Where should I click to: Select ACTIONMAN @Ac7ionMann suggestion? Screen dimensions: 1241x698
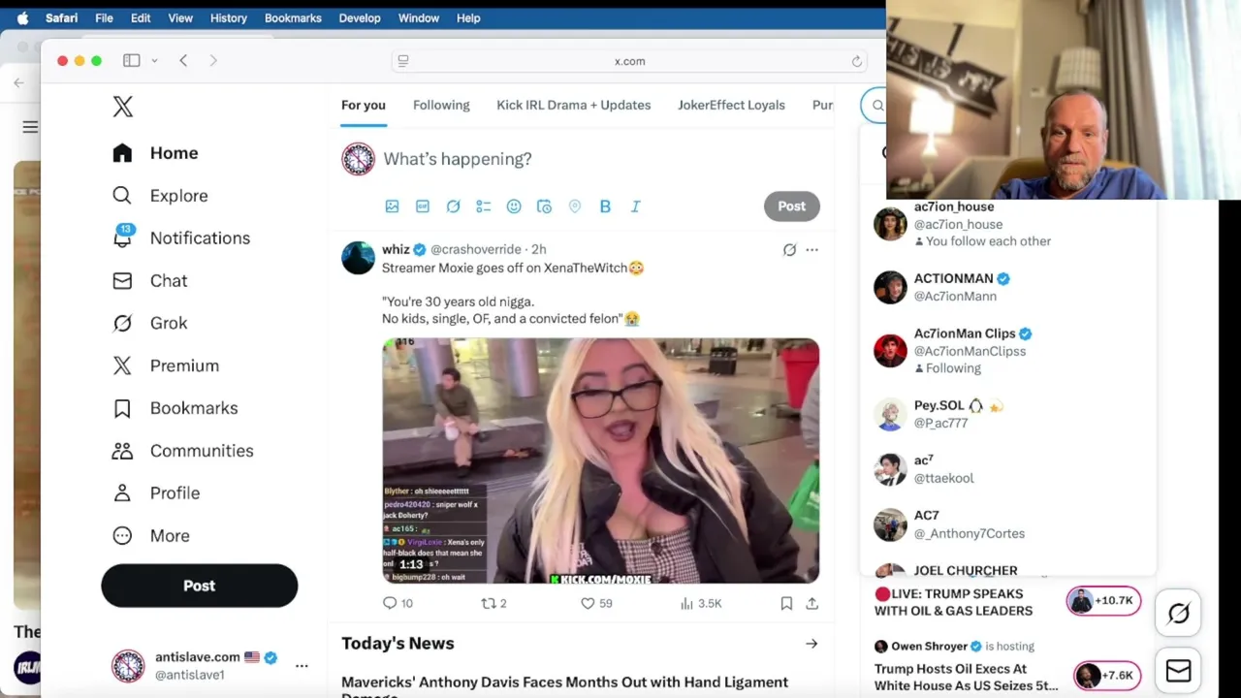coord(1008,287)
